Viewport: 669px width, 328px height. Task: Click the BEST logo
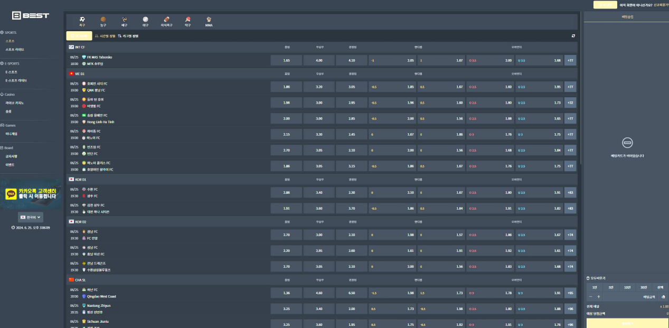(x=31, y=15)
